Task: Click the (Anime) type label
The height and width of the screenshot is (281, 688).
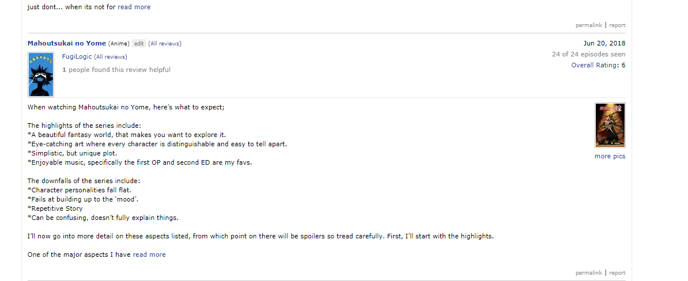Action: (x=119, y=43)
